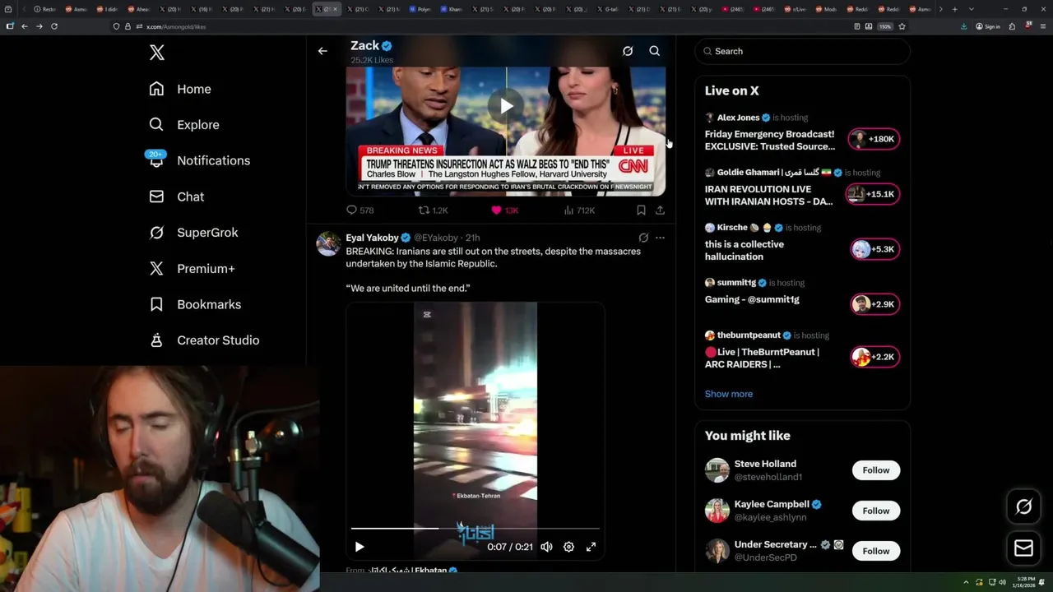The height and width of the screenshot is (592, 1053).
Task: Open Ekbatan video settings gear
Action: (x=568, y=547)
